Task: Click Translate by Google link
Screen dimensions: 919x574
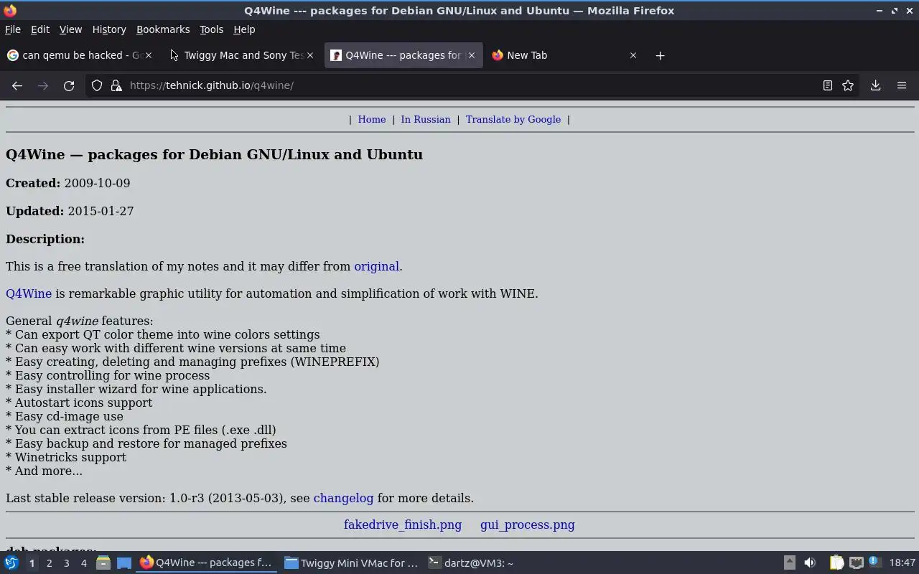Action: 513,119
